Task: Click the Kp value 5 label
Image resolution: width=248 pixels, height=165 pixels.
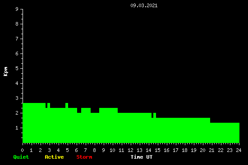Action: point(17,68)
